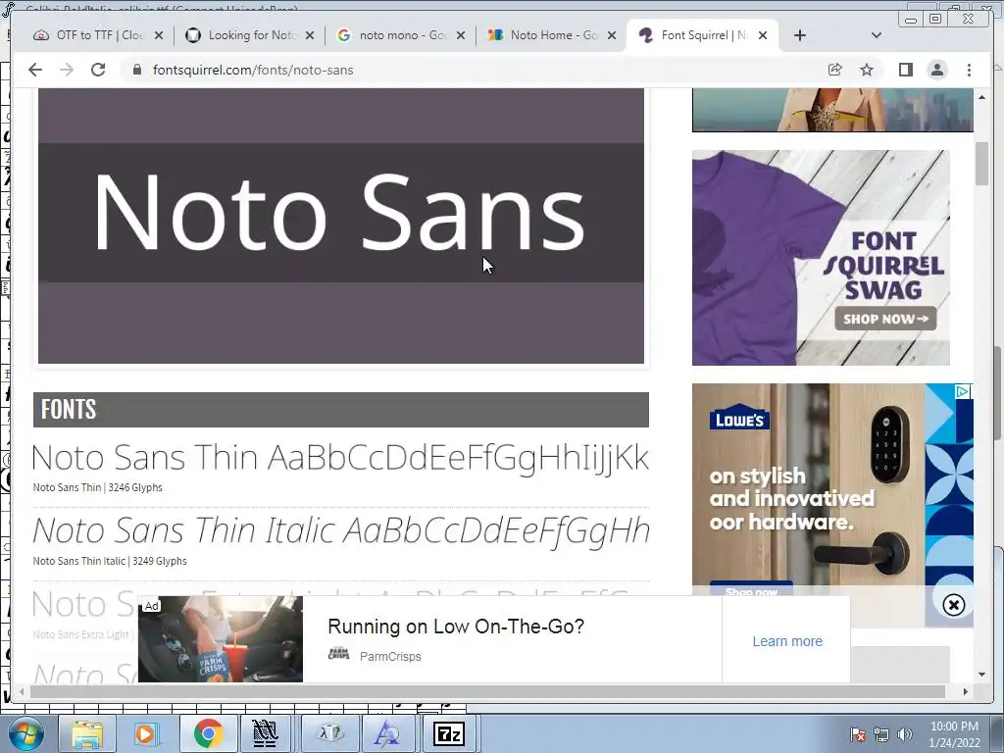Viewport: 1004px width, 753px height.
Task: Click the vertical scrollbar thumb
Action: click(x=981, y=164)
